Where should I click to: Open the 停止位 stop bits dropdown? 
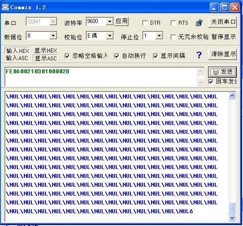(x=159, y=36)
